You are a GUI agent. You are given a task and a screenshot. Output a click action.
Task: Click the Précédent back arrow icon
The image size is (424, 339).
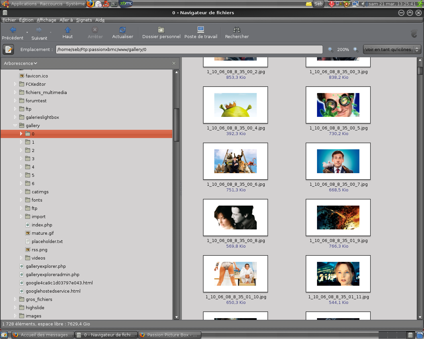(13, 30)
